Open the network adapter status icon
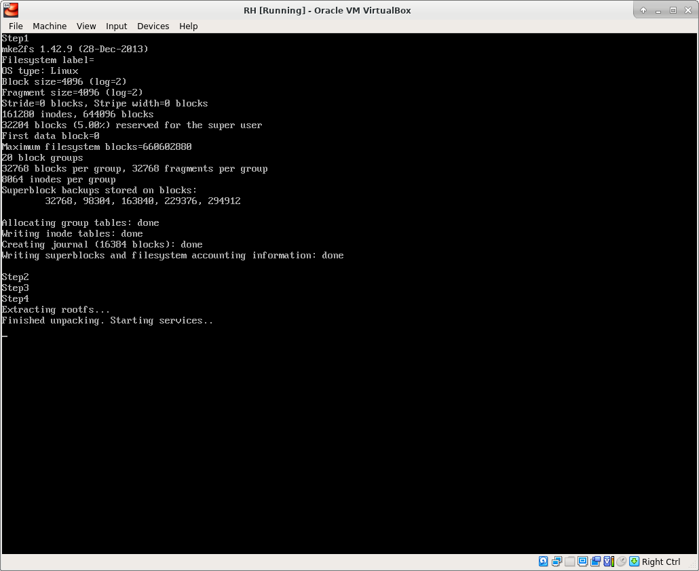699x571 pixels. (x=556, y=562)
